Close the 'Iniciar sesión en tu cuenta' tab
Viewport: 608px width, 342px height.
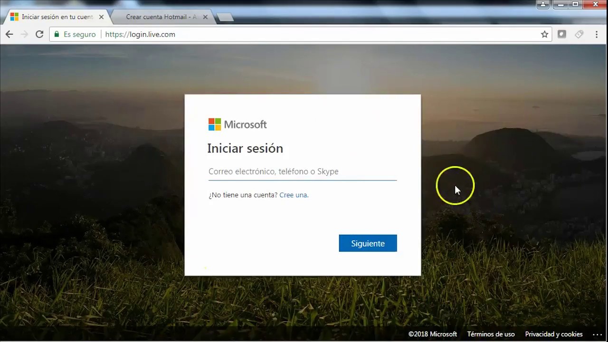101,17
